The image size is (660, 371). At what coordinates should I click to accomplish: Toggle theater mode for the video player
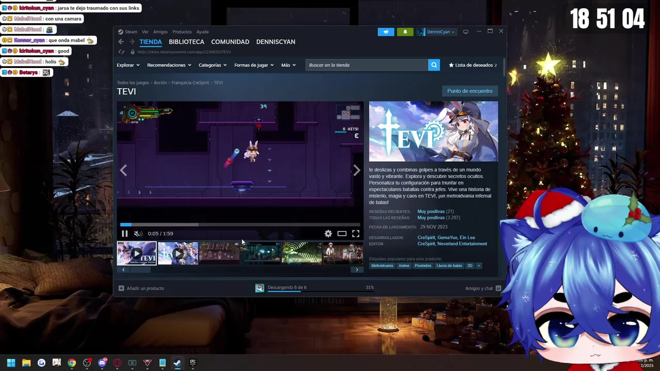tap(342, 233)
